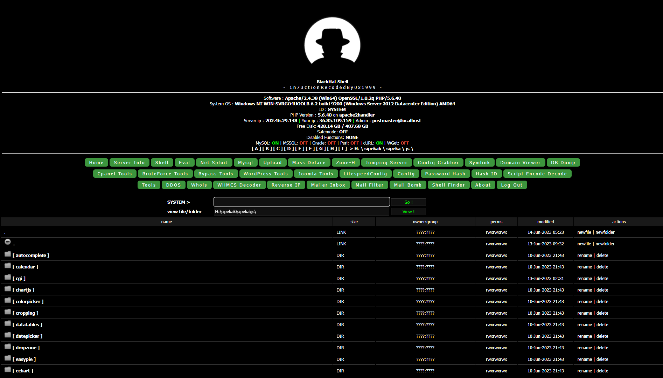Click the Upload button

pyautogui.click(x=273, y=162)
